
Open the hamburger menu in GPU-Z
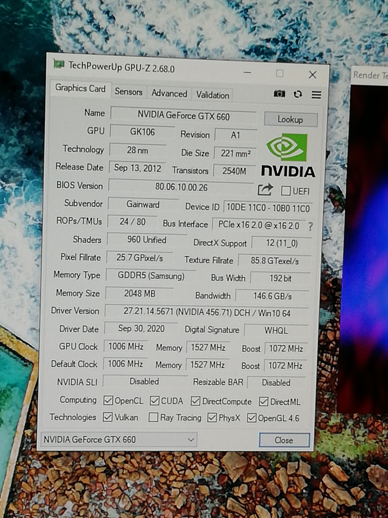(316, 94)
